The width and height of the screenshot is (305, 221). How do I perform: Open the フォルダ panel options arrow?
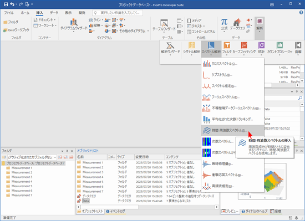click(x=62, y=151)
